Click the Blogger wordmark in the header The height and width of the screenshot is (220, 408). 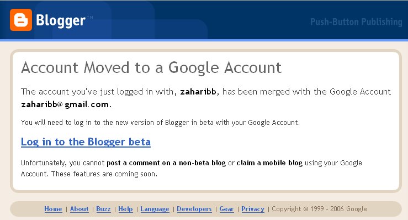point(61,21)
